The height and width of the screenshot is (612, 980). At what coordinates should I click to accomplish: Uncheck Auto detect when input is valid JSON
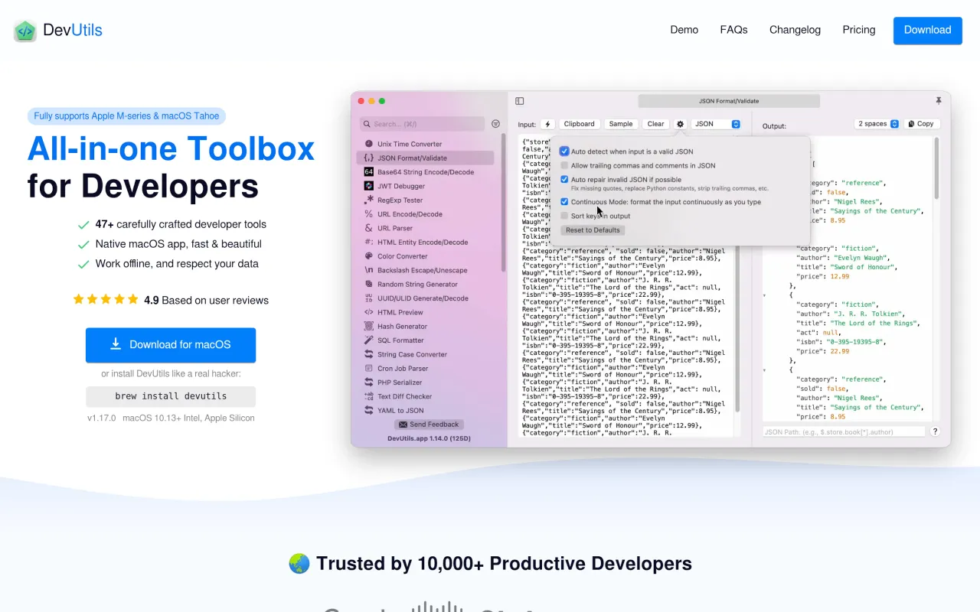click(x=564, y=151)
